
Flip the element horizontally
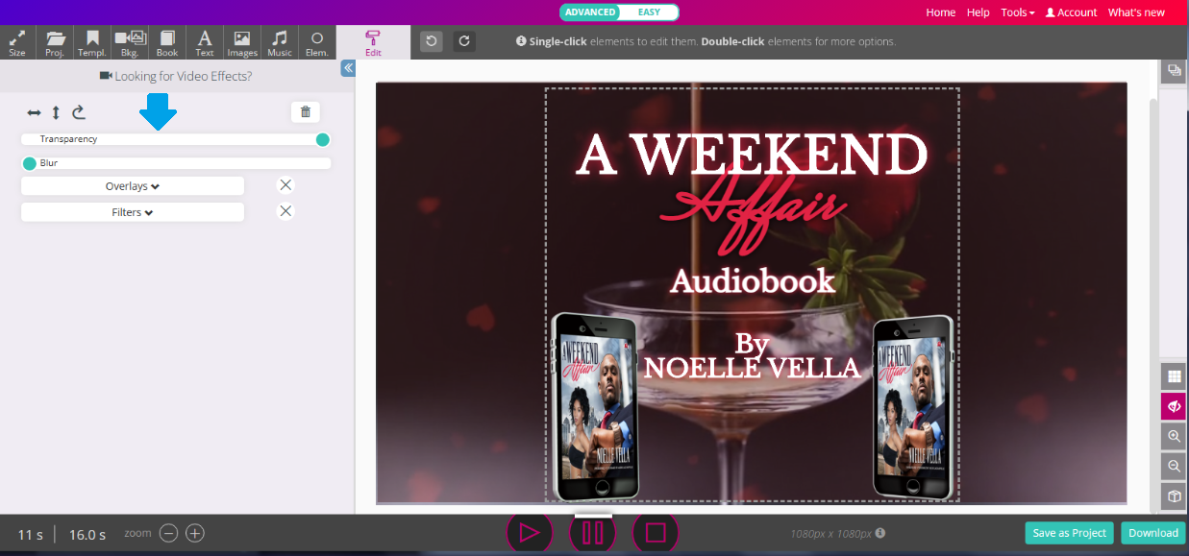(x=35, y=112)
